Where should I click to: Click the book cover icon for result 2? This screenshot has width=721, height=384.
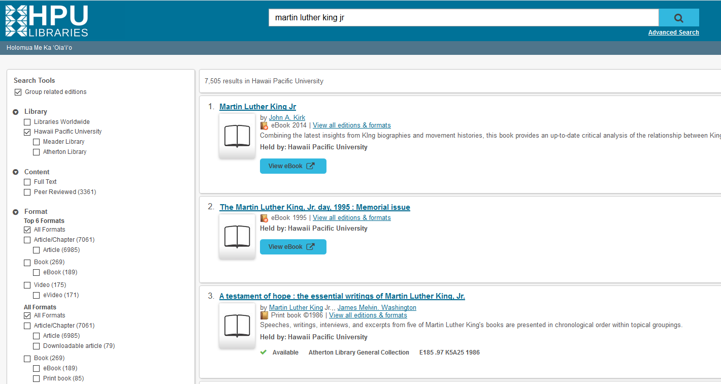click(237, 237)
